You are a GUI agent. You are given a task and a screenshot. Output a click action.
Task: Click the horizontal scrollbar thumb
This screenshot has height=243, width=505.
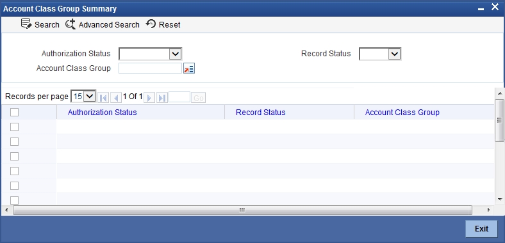pyautogui.click(x=242, y=210)
